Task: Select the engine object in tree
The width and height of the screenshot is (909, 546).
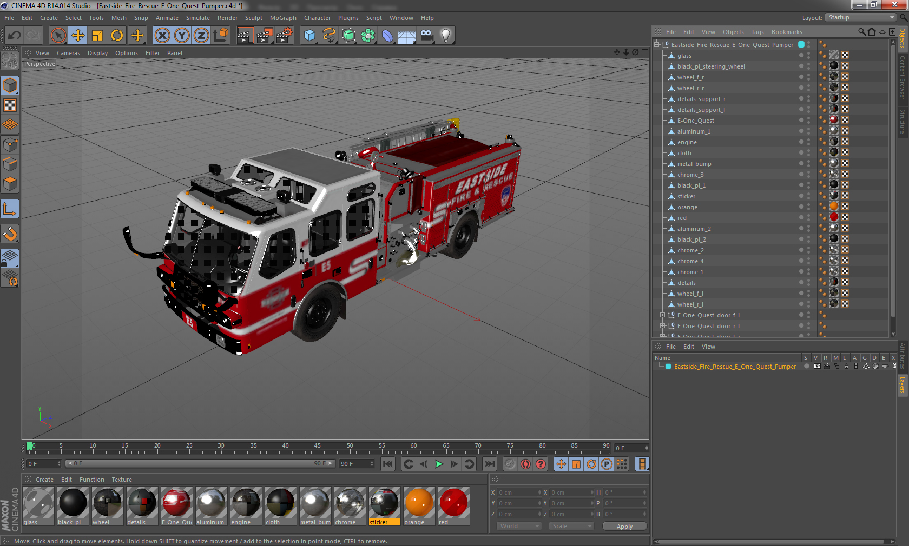Action: (x=687, y=142)
